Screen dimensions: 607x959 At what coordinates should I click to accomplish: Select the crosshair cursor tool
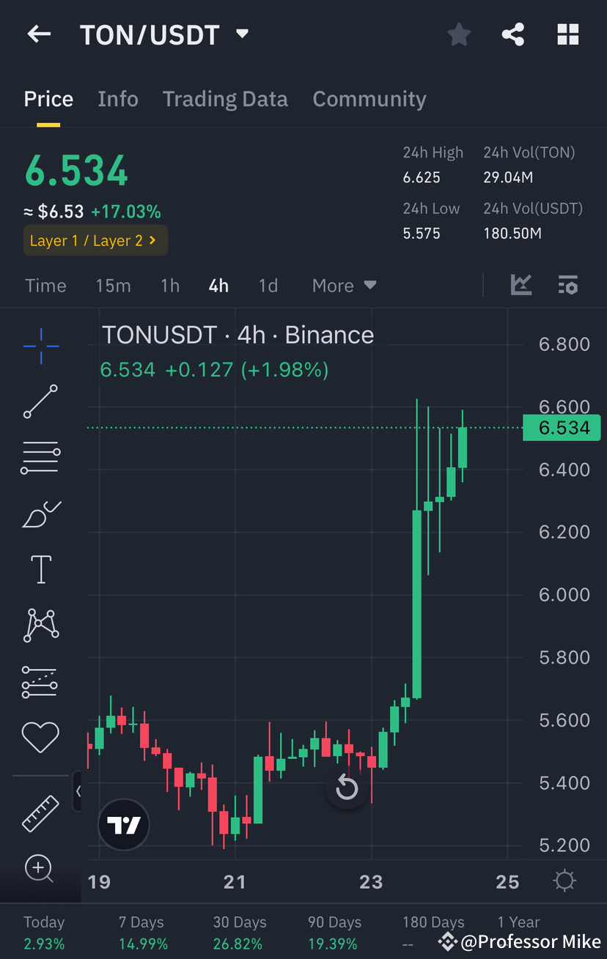pyautogui.click(x=40, y=346)
